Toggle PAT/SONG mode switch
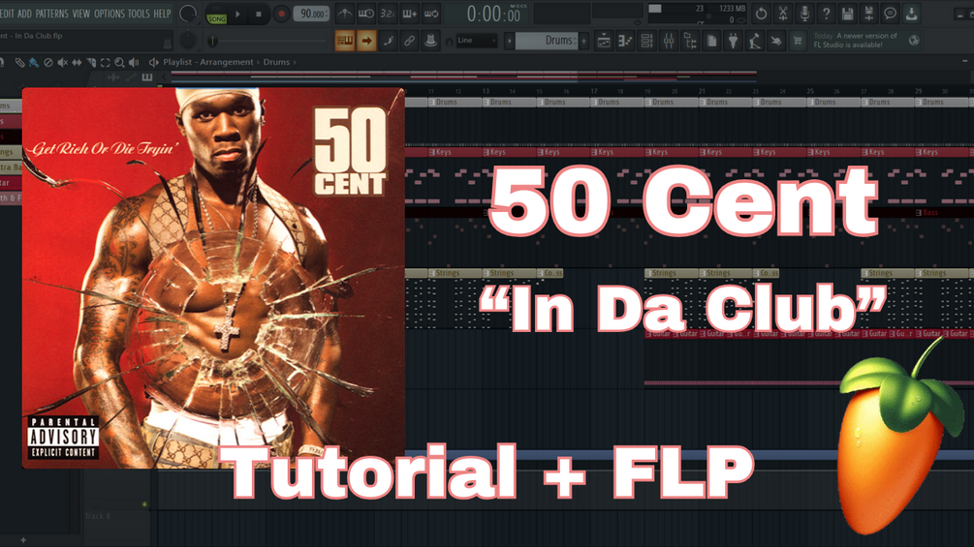This screenshot has width=974, height=547. (217, 14)
